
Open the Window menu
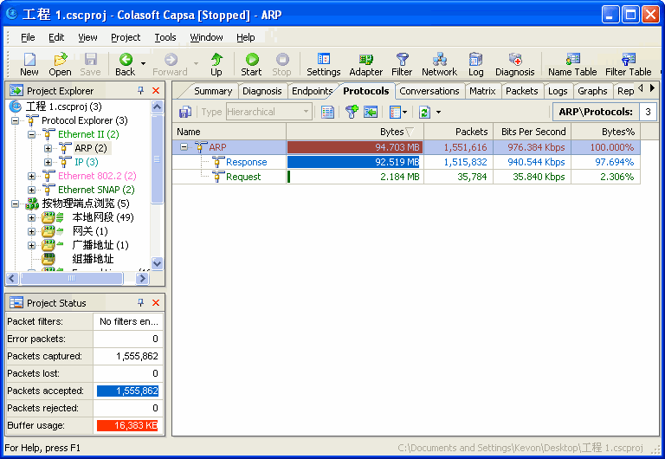pos(206,37)
